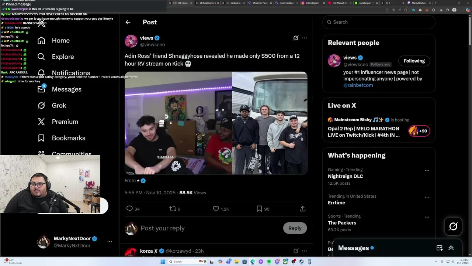Open the 88.5K Views count
Screen dimensions: 472x266
click(x=192, y=193)
